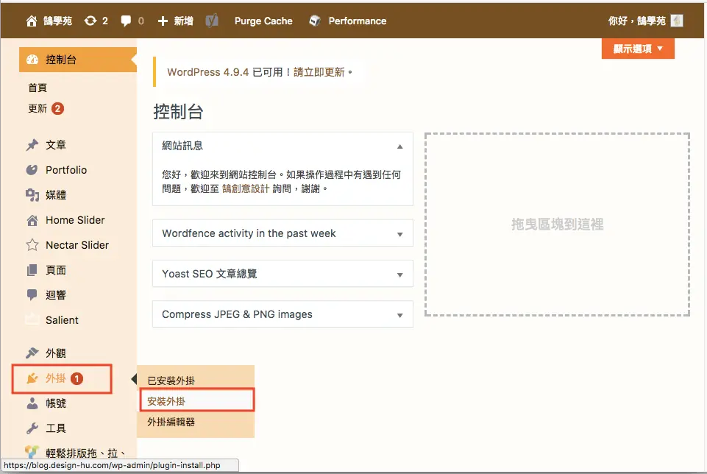Select 安裝外掛 in flyout menu
Image resolution: width=707 pixels, height=474 pixels.
click(x=166, y=401)
